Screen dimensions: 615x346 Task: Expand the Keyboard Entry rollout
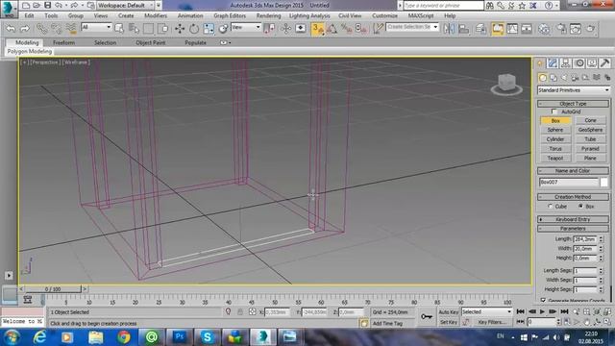(573, 219)
